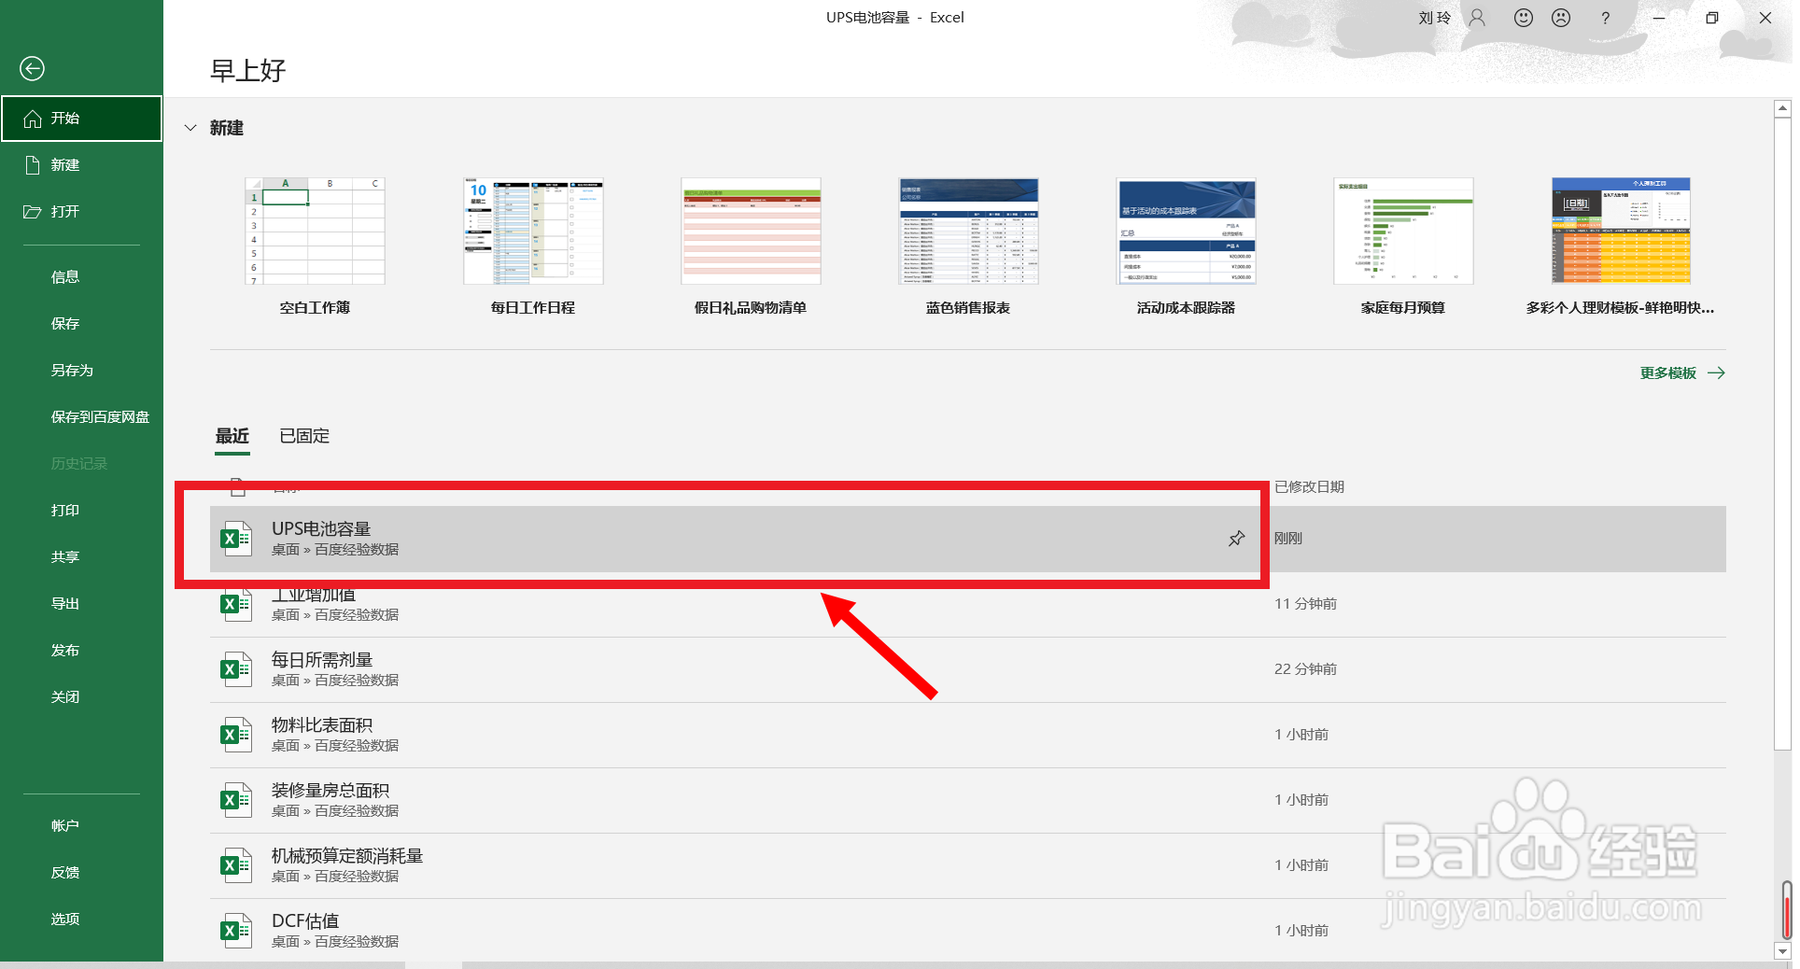Select 导出 in the sidebar
The image size is (1800, 969).
(65, 604)
